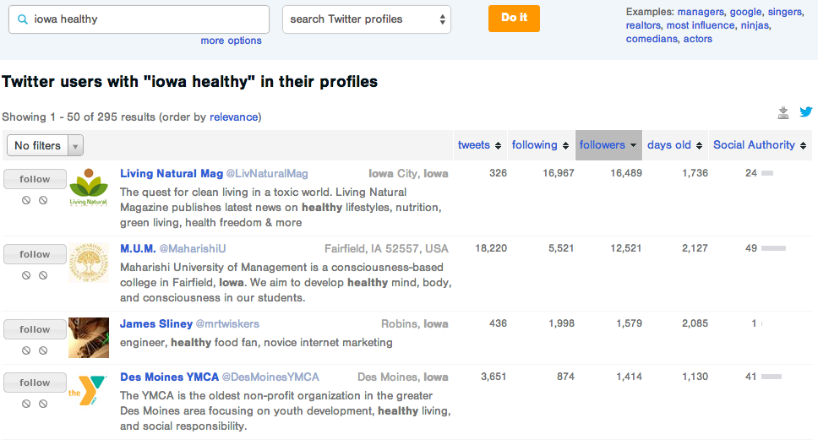Open the @MaharishiU handle link

193,248
